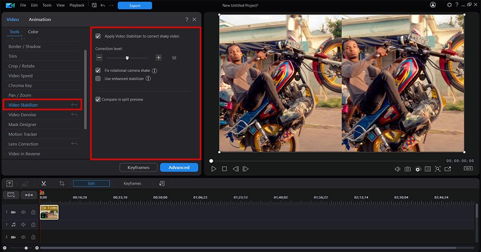
Task: Open the user account icon
Action: 433,5
